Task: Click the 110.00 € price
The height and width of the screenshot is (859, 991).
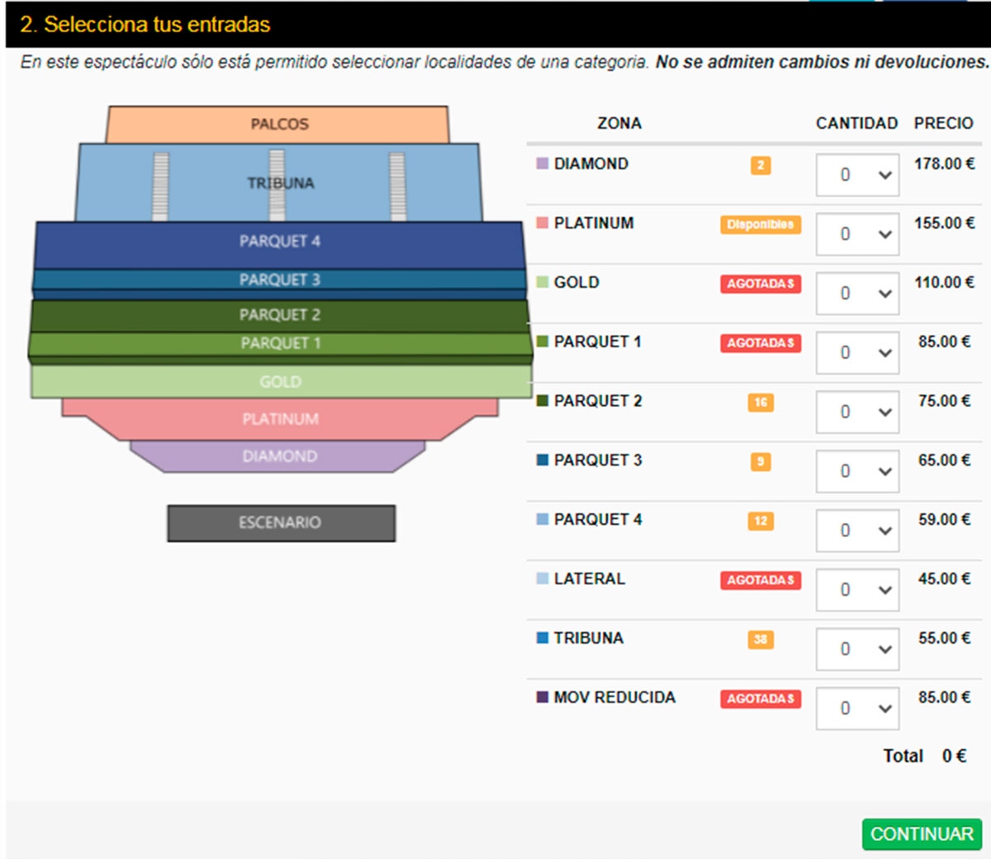Action: 944,282
